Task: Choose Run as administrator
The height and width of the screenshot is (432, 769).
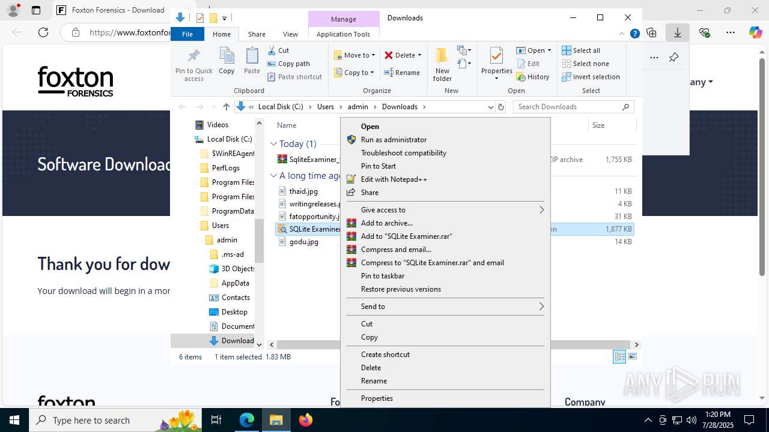Action: (445, 140)
